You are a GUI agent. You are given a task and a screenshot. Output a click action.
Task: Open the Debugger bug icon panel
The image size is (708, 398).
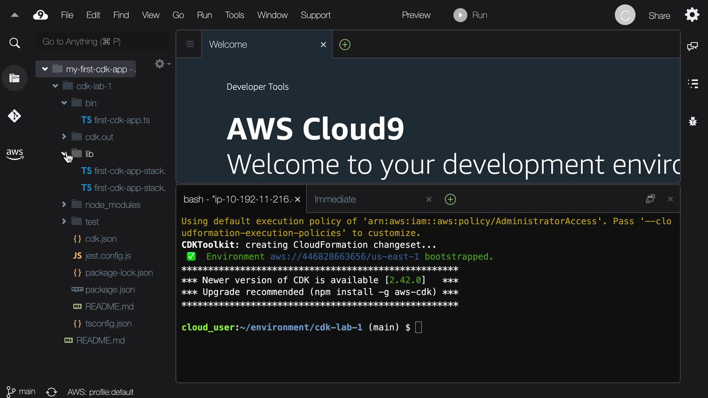coord(693,121)
